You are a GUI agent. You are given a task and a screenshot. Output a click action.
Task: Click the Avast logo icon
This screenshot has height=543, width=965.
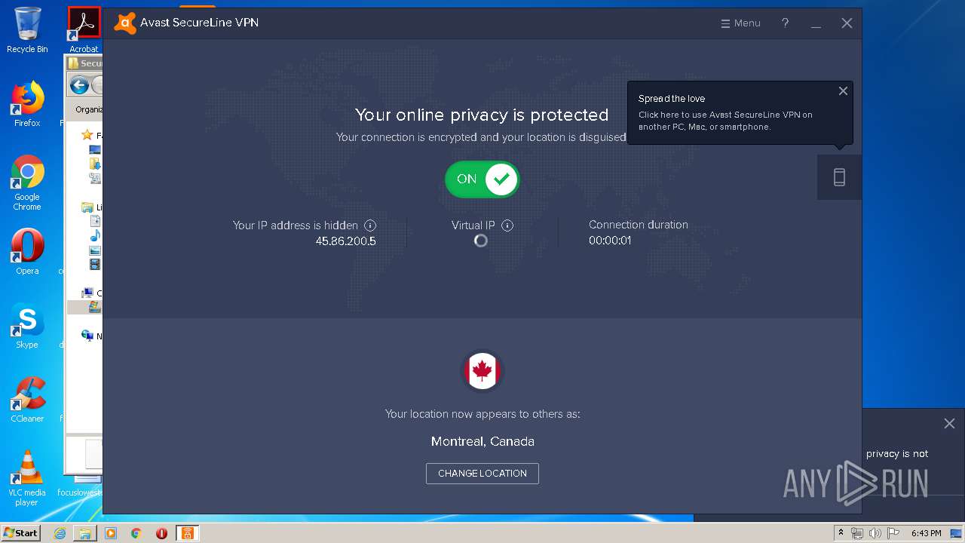point(125,23)
